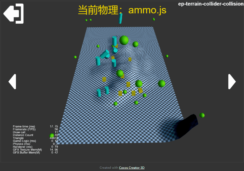Click the green sphere overlapping the stats panel
This screenshot has width=244, height=171.
pyautogui.click(x=52, y=135)
